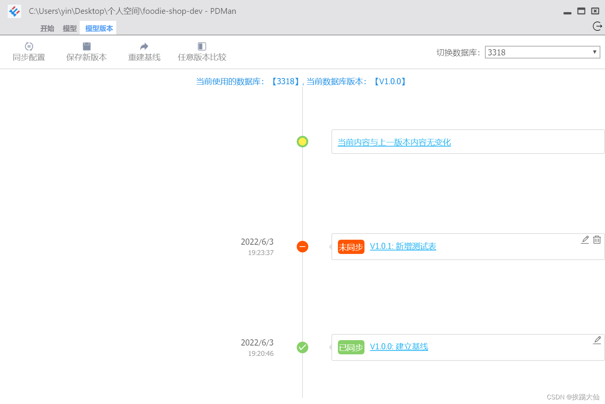Click the 已同步 status badge
The image size is (605, 404).
[x=351, y=347]
